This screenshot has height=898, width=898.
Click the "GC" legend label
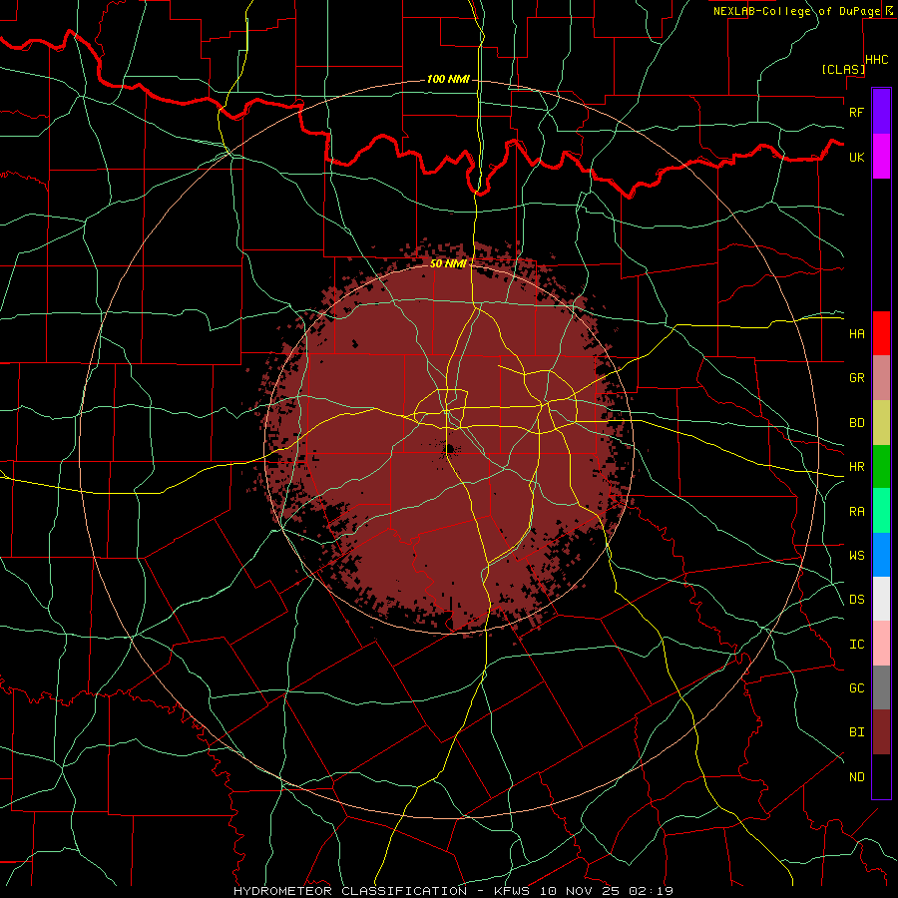point(857,688)
